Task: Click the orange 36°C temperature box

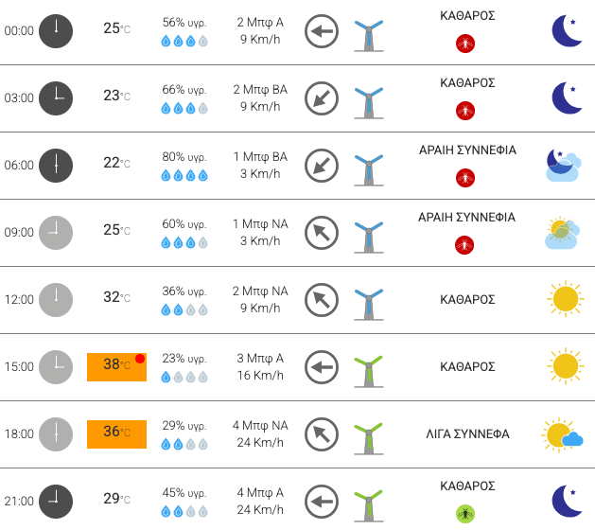Action: [x=116, y=434]
